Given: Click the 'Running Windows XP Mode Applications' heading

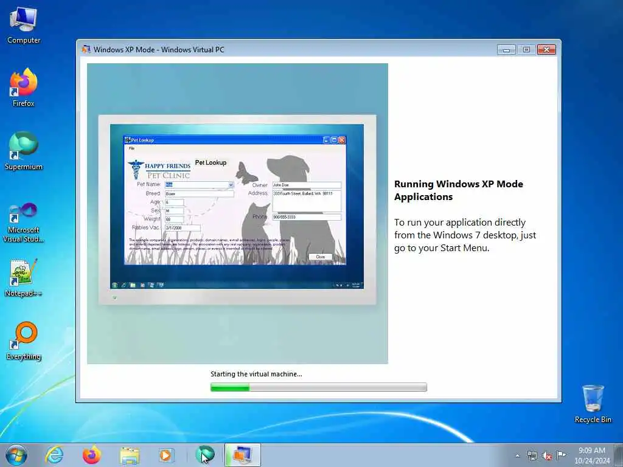Looking at the screenshot, I should pyautogui.click(x=459, y=190).
